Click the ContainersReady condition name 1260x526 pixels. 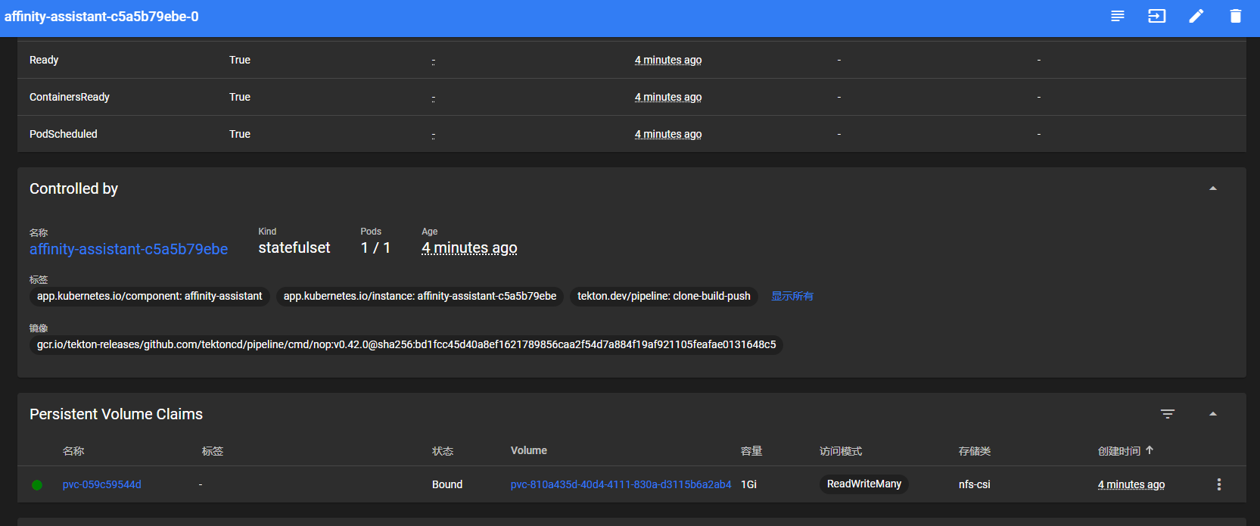point(70,97)
